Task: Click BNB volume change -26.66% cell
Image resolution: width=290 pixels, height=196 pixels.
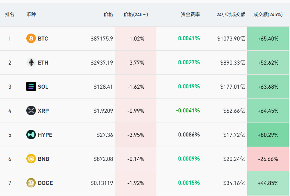Action: [268, 159]
